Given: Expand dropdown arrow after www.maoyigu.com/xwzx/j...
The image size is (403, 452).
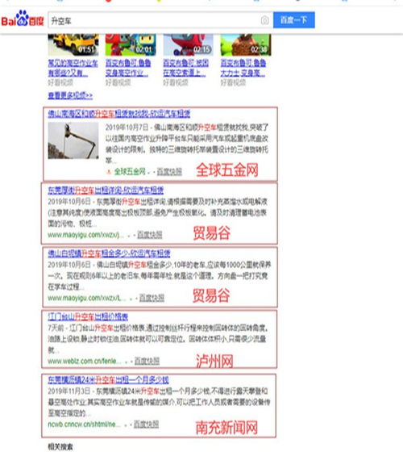Looking at the screenshot, I should click(129, 236).
